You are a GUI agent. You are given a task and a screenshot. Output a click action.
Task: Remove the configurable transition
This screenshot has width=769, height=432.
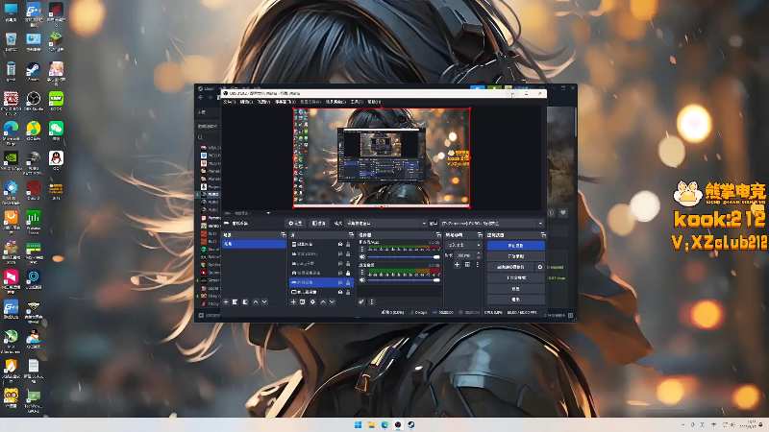[x=467, y=265]
